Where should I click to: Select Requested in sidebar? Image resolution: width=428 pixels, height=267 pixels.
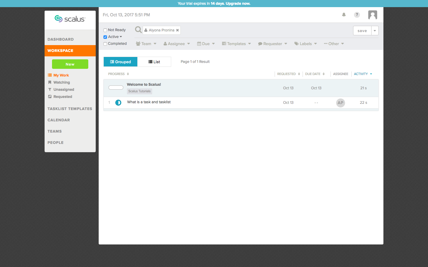click(60, 97)
